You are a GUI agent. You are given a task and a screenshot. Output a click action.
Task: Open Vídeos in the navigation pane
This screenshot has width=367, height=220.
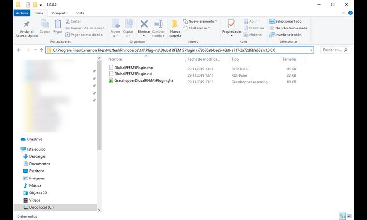coord(32,200)
